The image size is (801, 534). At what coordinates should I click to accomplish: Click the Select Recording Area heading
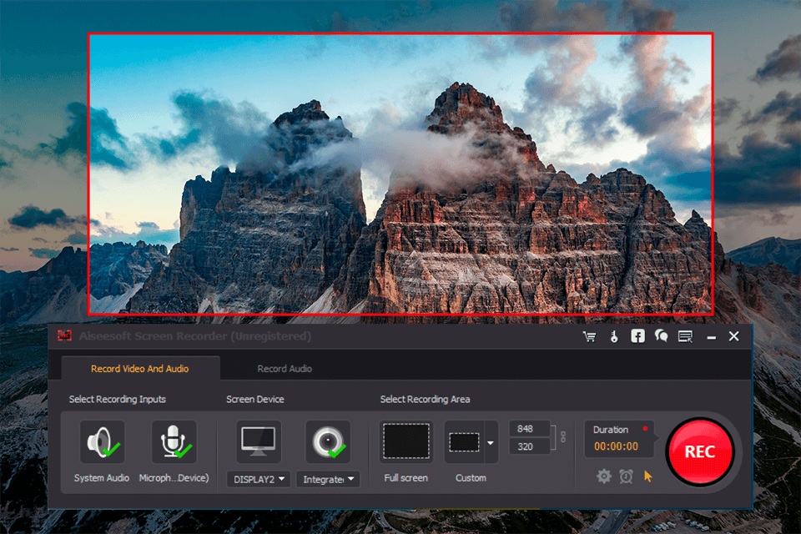point(425,399)
